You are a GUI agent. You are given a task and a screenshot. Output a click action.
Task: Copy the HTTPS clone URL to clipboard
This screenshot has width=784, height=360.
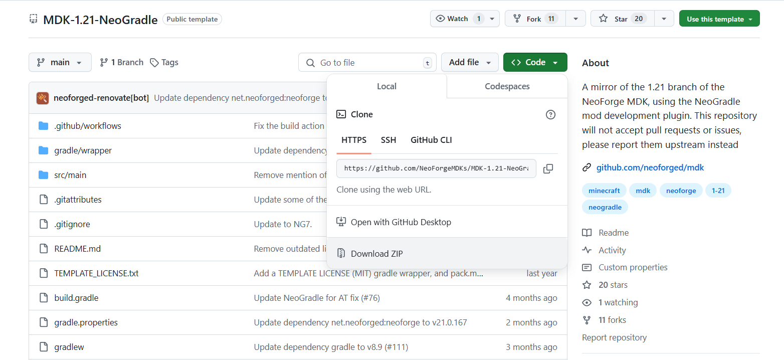coord(548,168)
